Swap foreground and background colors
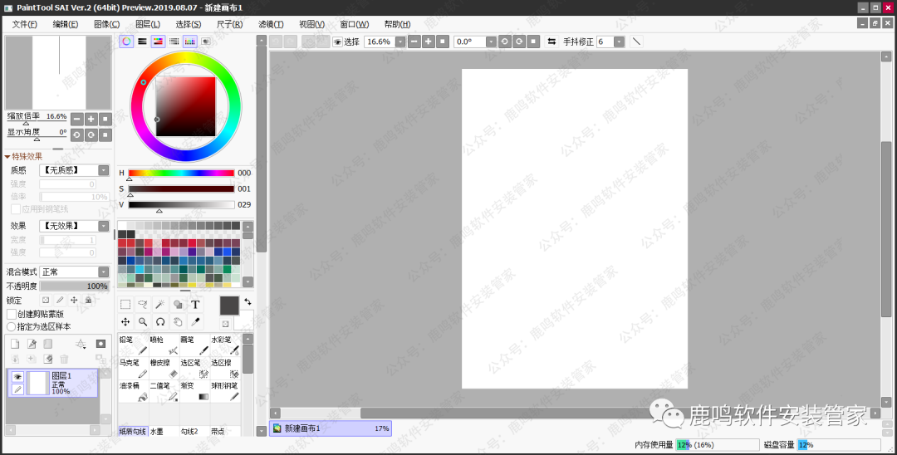 [247, 301]
